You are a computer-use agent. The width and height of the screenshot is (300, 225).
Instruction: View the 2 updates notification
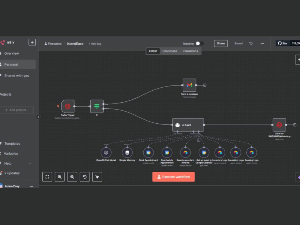tap(12, 173)
